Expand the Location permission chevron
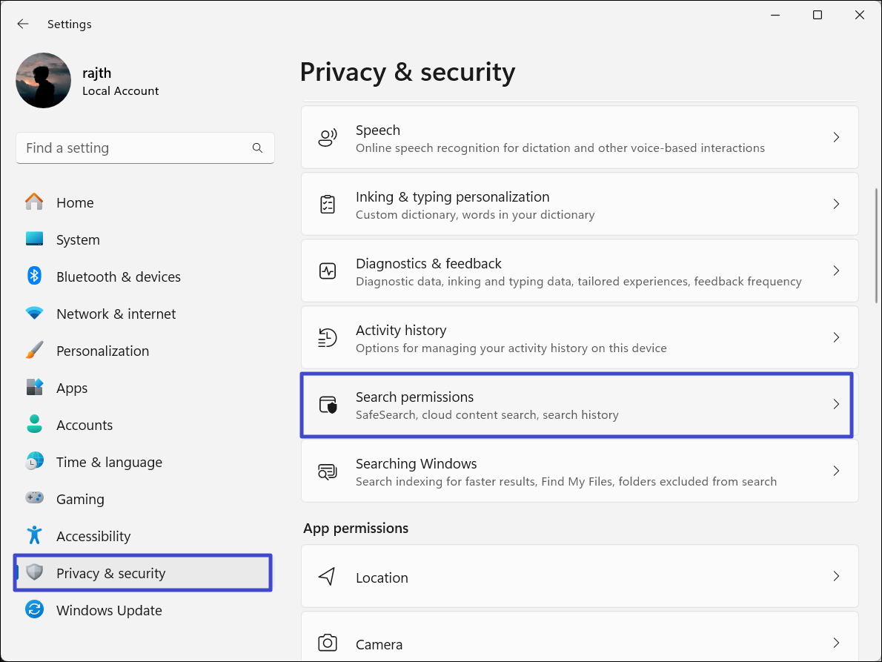The height and width of the screenshot is (662, 882). point(836,576)
